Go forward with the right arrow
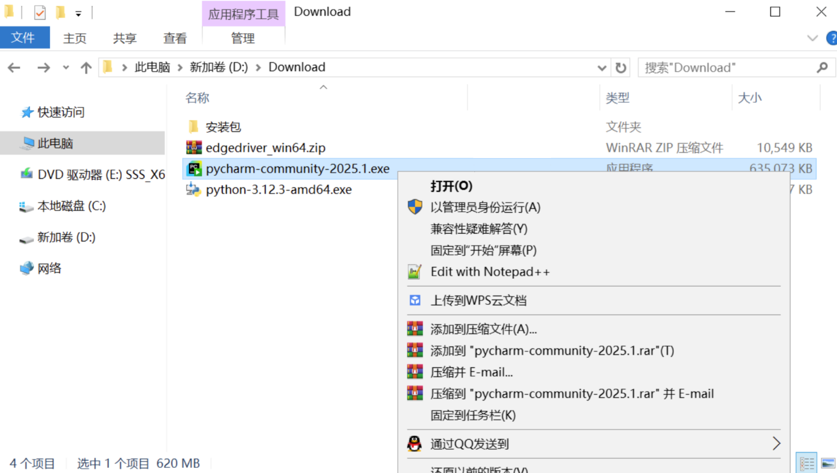 43,68
